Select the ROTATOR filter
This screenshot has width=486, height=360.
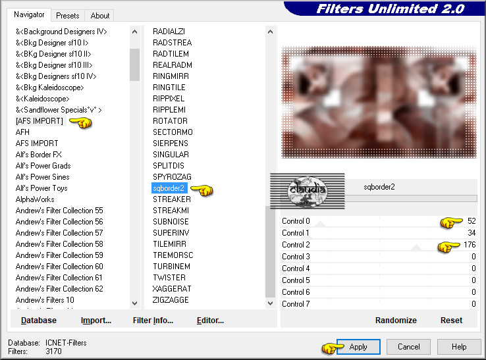pyautogui.click(x=170, y=121)
